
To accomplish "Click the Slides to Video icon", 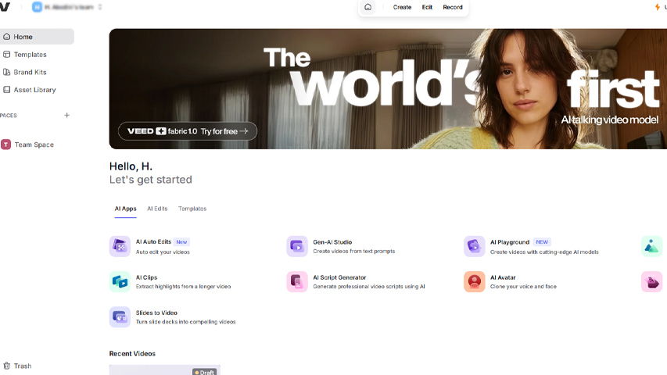I will pyautogui.click(x=120, y=316).
